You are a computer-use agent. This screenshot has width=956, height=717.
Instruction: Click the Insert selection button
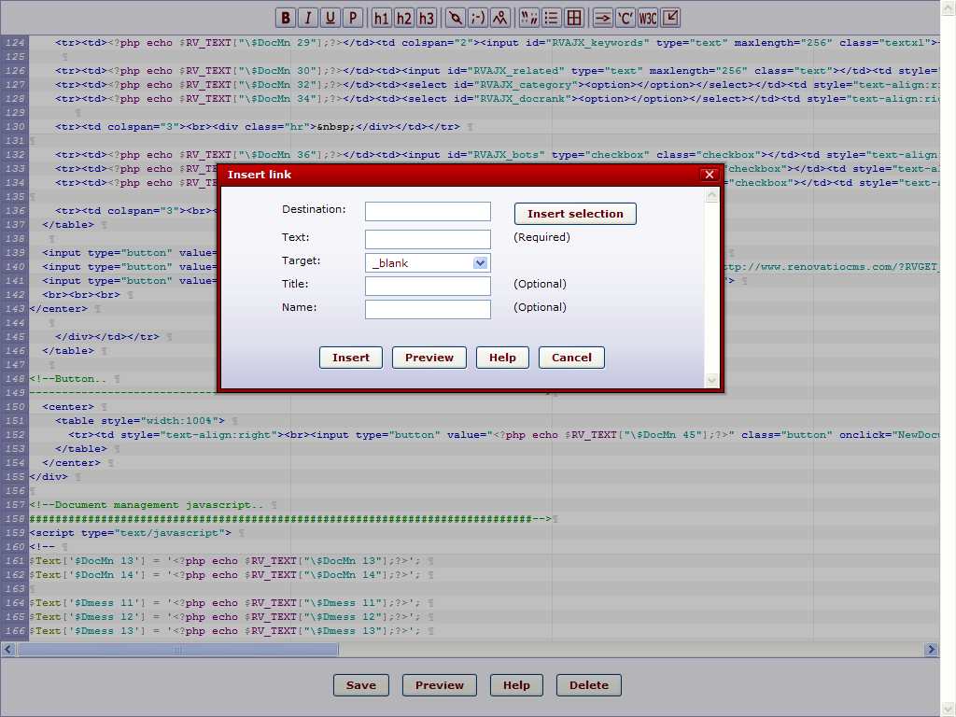coord(575,214)
